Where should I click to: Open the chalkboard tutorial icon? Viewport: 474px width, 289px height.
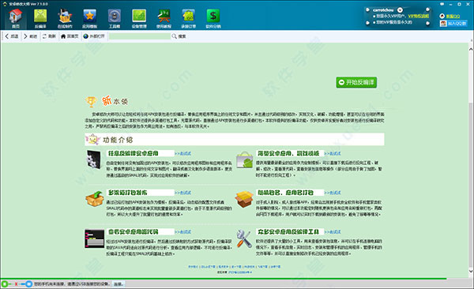164,18
